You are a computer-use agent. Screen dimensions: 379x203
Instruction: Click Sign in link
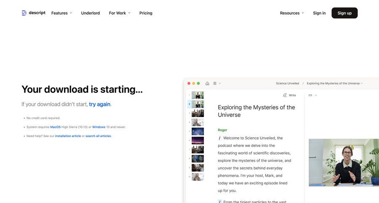click(x=319, y=13)
